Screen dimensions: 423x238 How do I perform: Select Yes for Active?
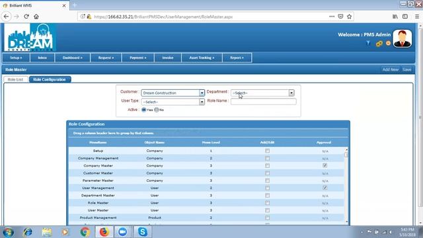click(144, 110)
